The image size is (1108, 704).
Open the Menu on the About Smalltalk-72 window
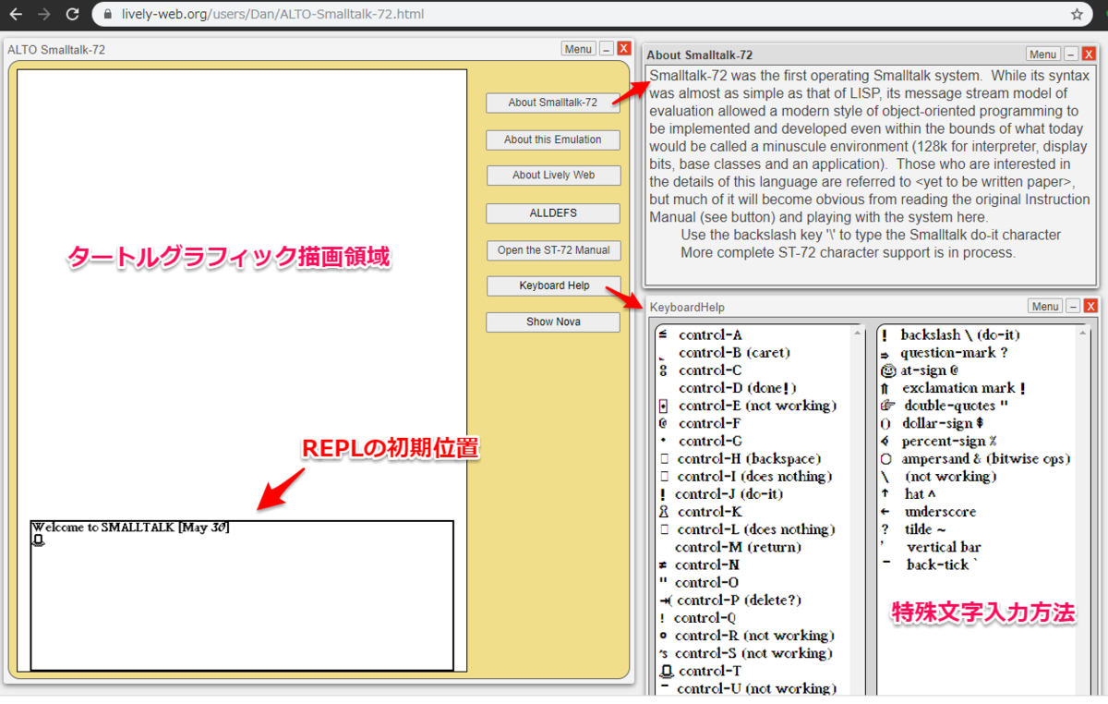click(1042, 54)
